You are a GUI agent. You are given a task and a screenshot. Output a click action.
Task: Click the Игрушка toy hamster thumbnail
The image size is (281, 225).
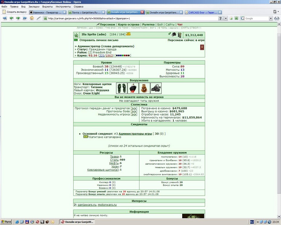pyautogui.click(x=144, y=88)
